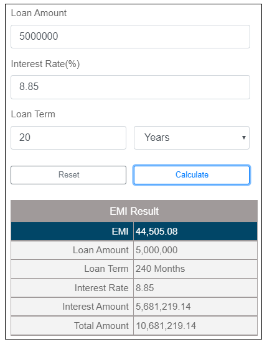Click the Loan Amount label at top
The width and height of the screenshot is (267, 342).
point(39,13)
